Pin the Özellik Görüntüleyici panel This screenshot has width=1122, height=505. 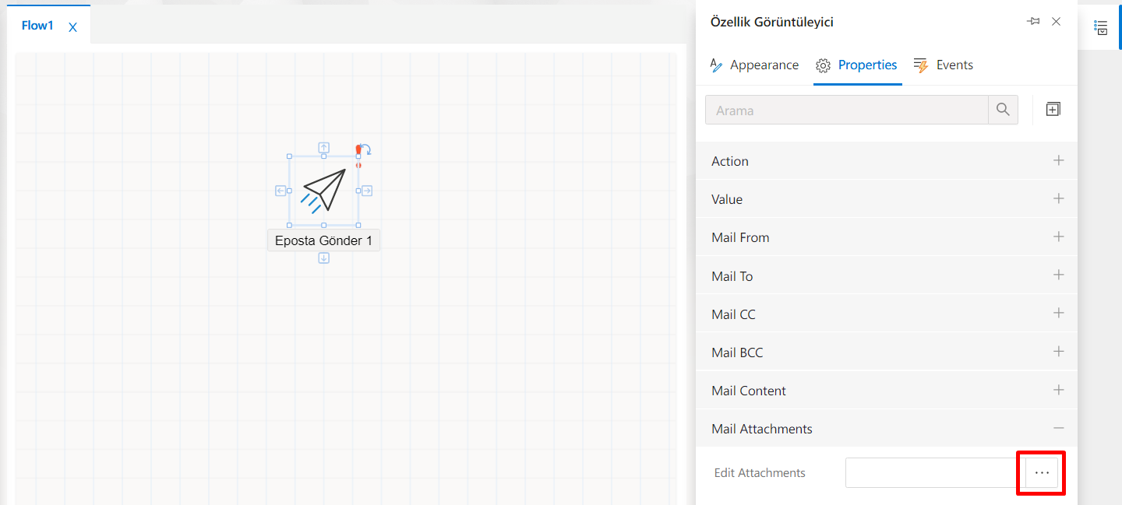tap(1034, 22)
